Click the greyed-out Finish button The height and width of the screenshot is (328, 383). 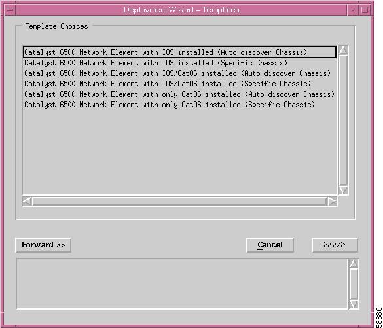335,245
